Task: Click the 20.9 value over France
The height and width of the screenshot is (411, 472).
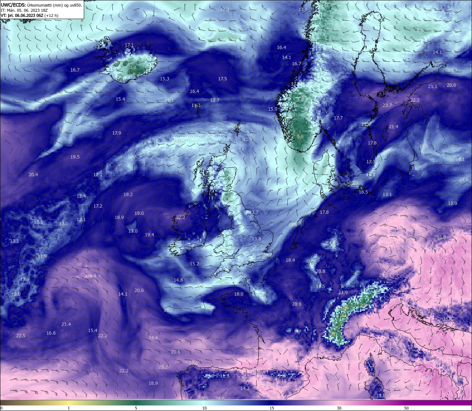Action: click(x=296, y=304)
